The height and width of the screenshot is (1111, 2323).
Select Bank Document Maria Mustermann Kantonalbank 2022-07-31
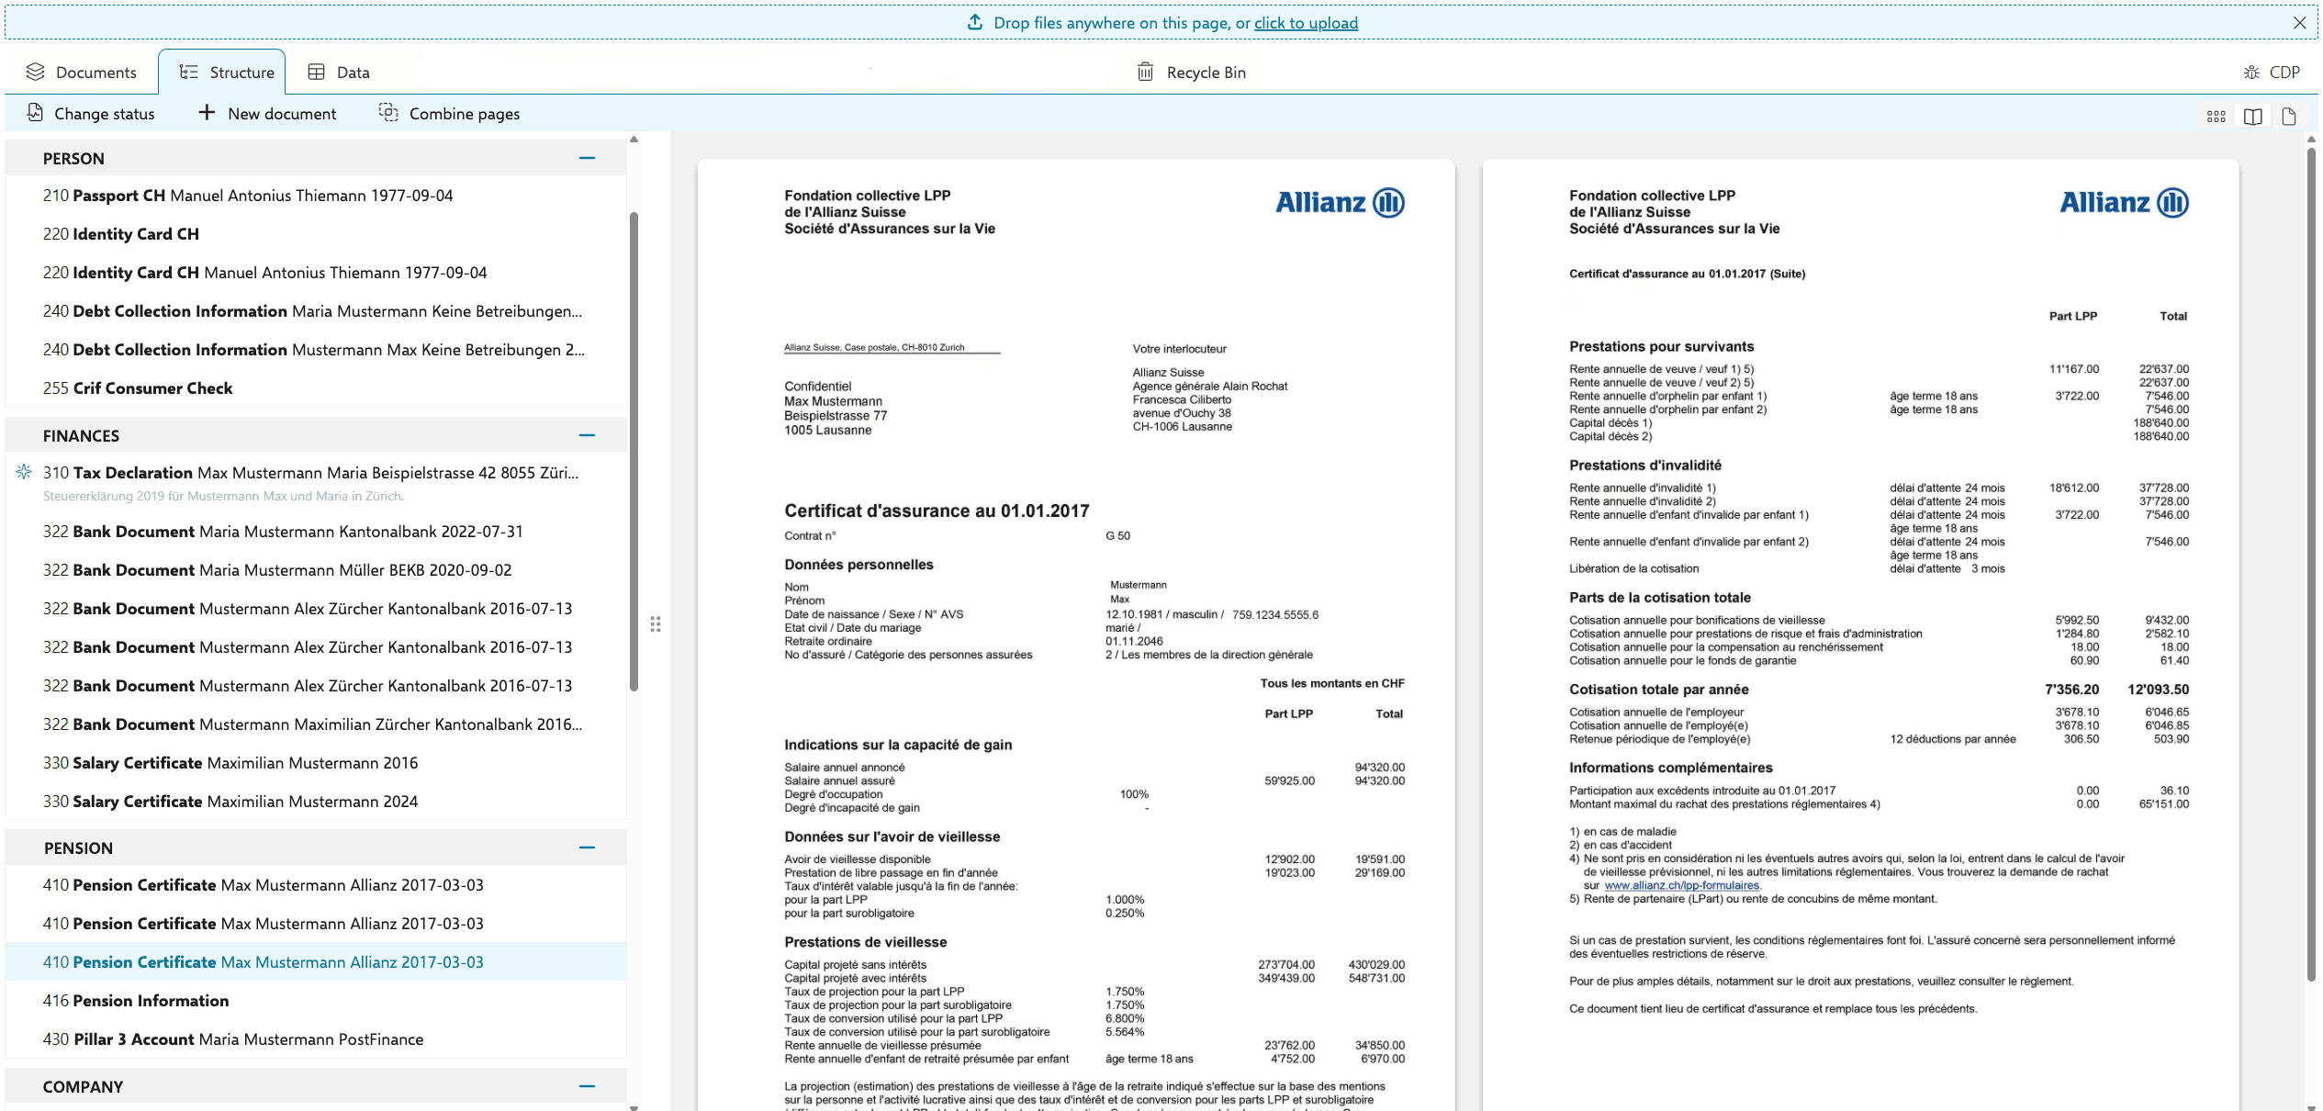tap(316, 532)
